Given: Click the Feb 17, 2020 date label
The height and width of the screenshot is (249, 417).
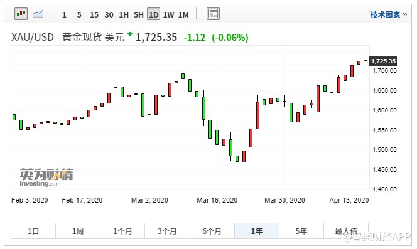Looking at the screenshot, I should [82, 200].
